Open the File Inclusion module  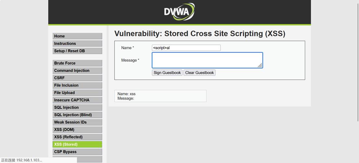point(78,85)
